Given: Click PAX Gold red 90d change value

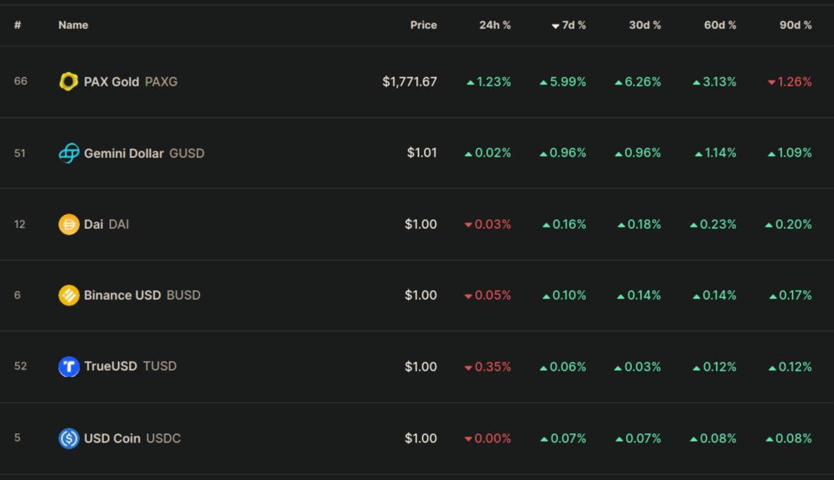Looking at the screenshot, I should click(794, 82).
